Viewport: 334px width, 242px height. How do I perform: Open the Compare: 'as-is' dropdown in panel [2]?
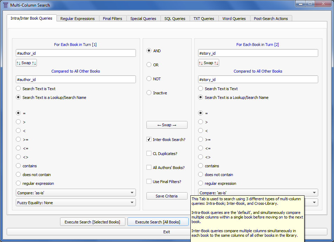point(258,192)
